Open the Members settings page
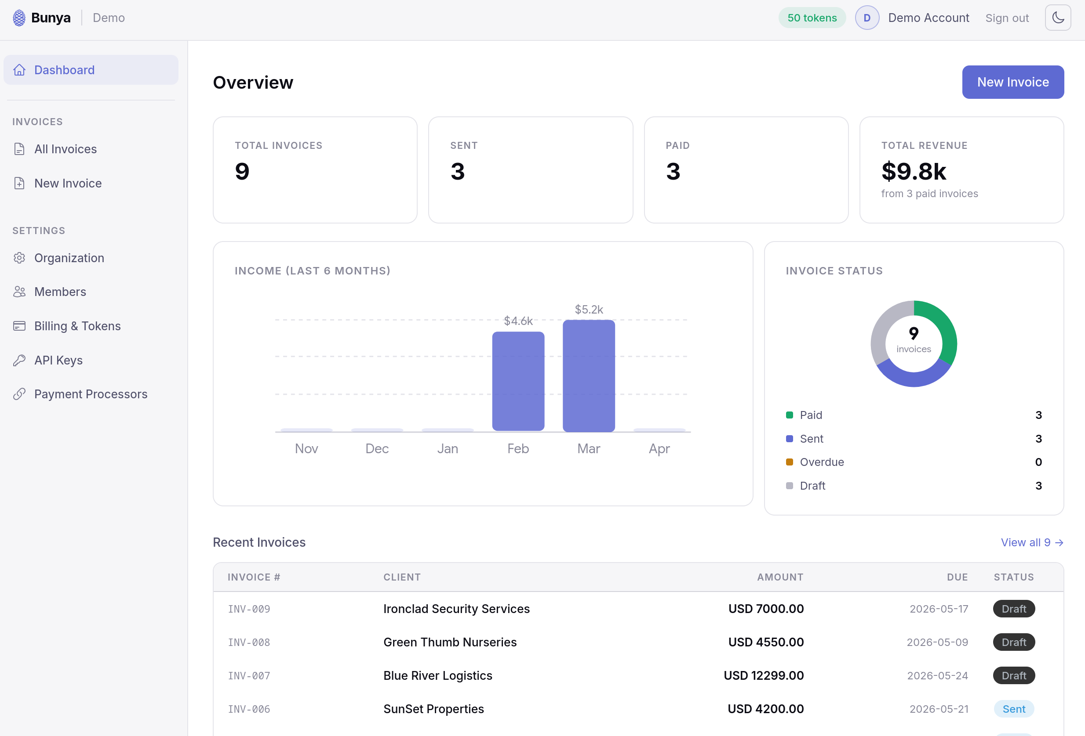The height and width of the screenshot is (736, 1085). pos(60,292)
